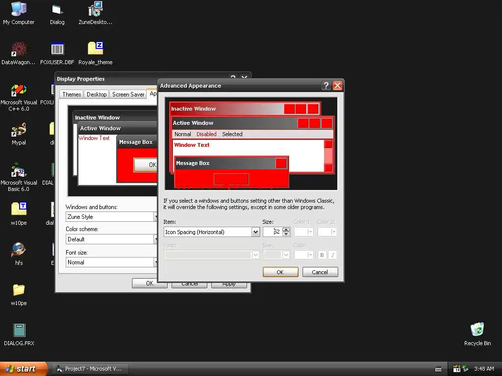The width and height of the screenshot is (502, 376).
Task: Select the ZuneDesktop installer icon
Action: [96, 13]
